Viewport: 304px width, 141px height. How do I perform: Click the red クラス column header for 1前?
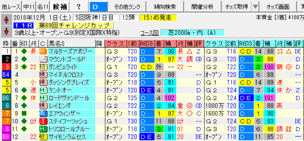tap(116, 44)
